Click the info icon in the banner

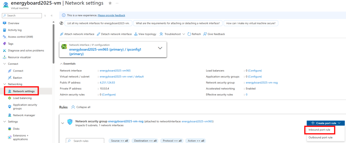click(x=64, y=16)
